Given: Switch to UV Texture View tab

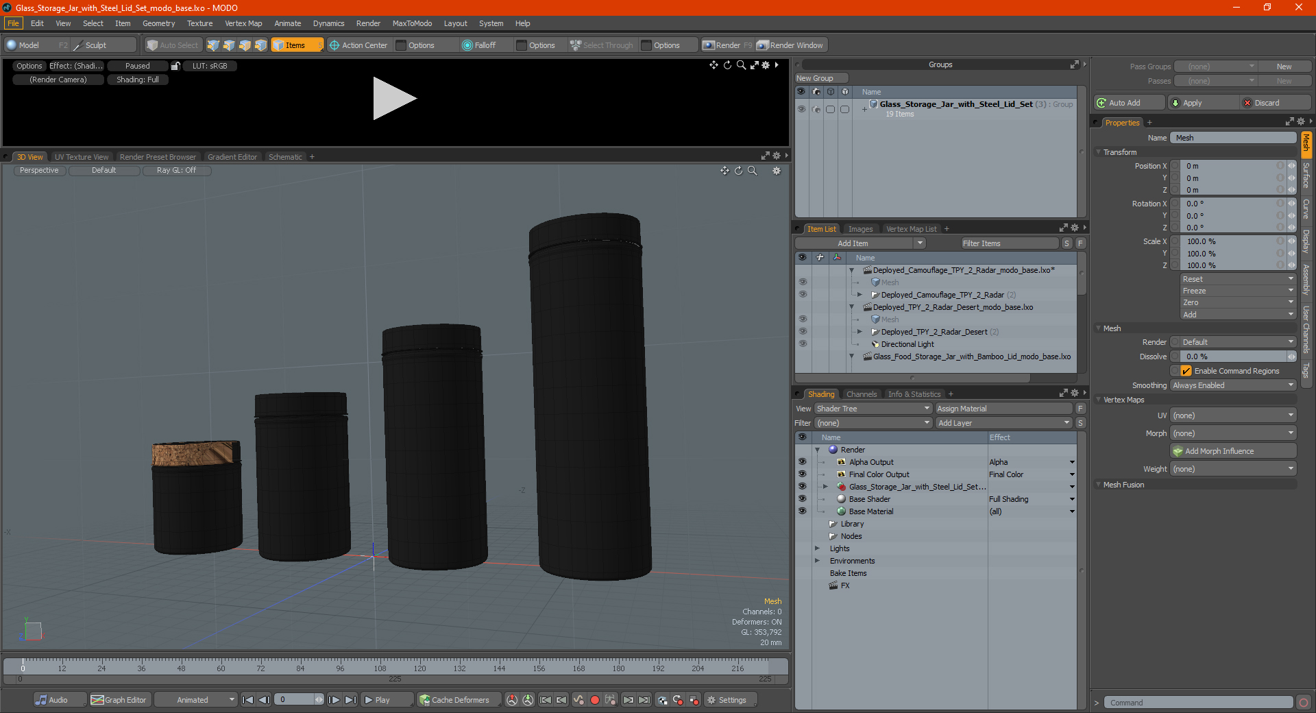Looking at the screenshot, I should [82, 157].
